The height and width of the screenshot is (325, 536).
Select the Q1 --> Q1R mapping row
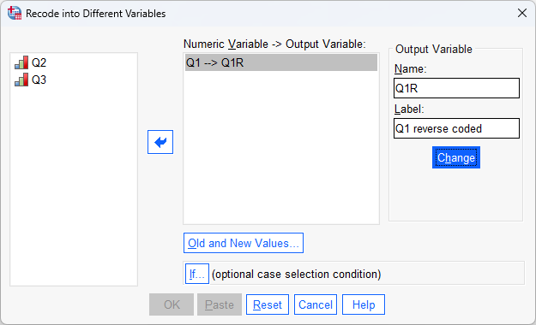pyautogui.click(x=281, y=62)
